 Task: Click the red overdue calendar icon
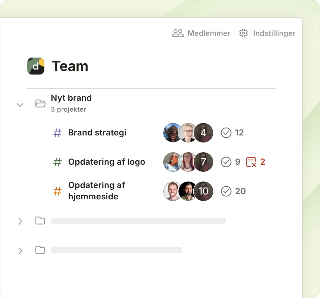coord(251,162)
